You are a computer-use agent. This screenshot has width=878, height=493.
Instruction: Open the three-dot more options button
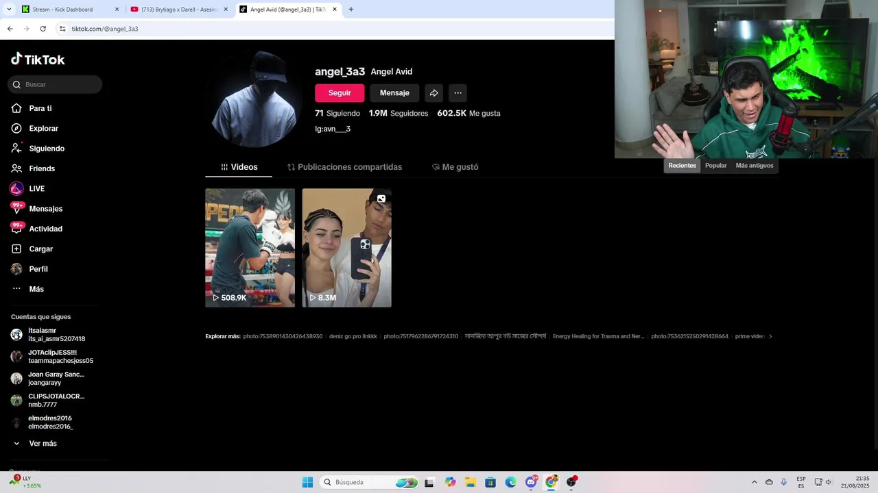[x=458, y=93]
